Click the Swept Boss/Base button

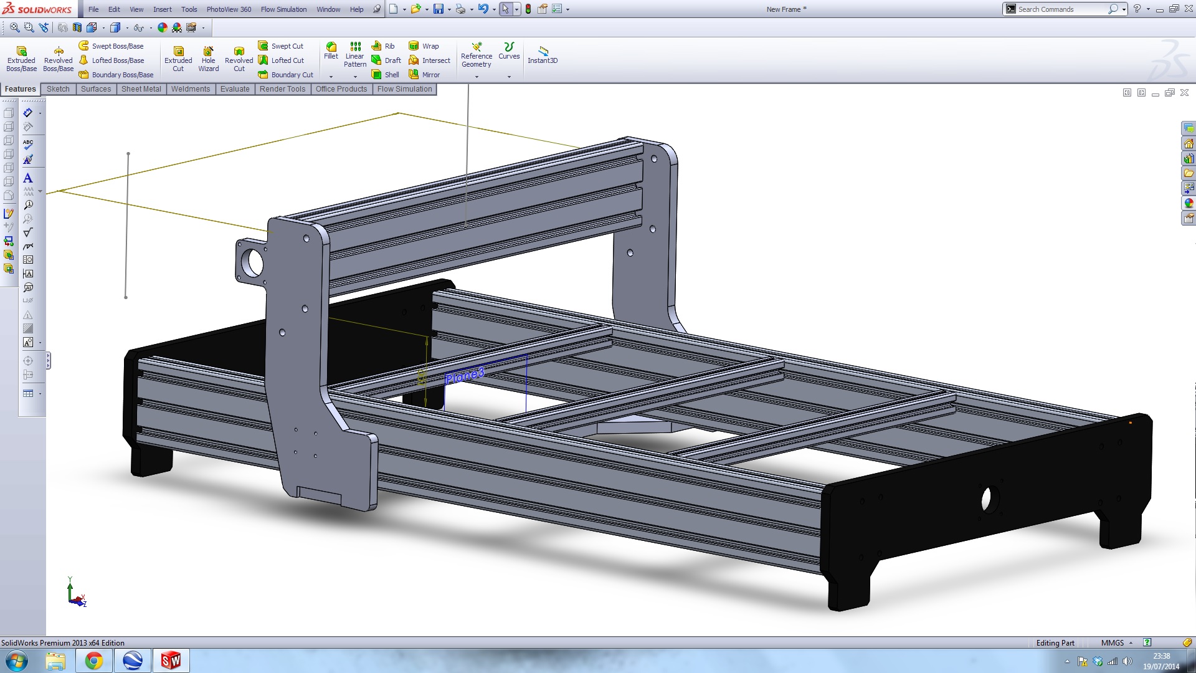point(111,46)
